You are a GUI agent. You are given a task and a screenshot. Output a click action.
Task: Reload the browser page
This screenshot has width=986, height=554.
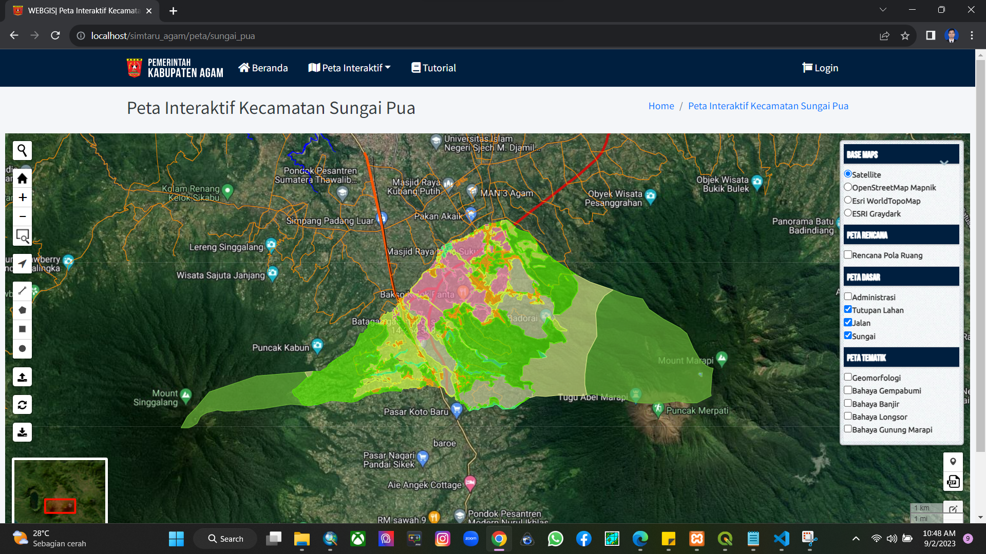click(55, 36)
